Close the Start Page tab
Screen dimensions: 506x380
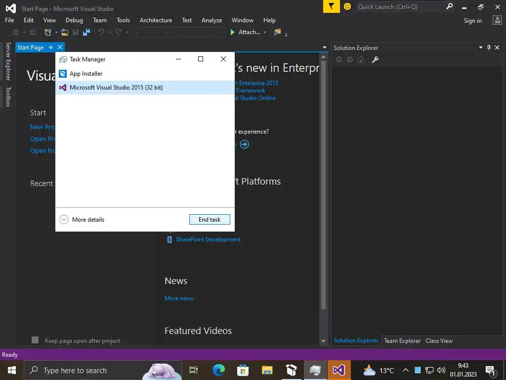pos(60,47)
